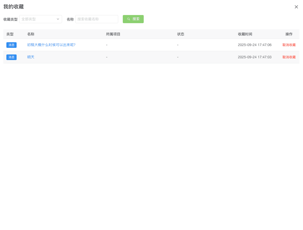Click the chevron arrow on the type selector

(x=58, y=19)
